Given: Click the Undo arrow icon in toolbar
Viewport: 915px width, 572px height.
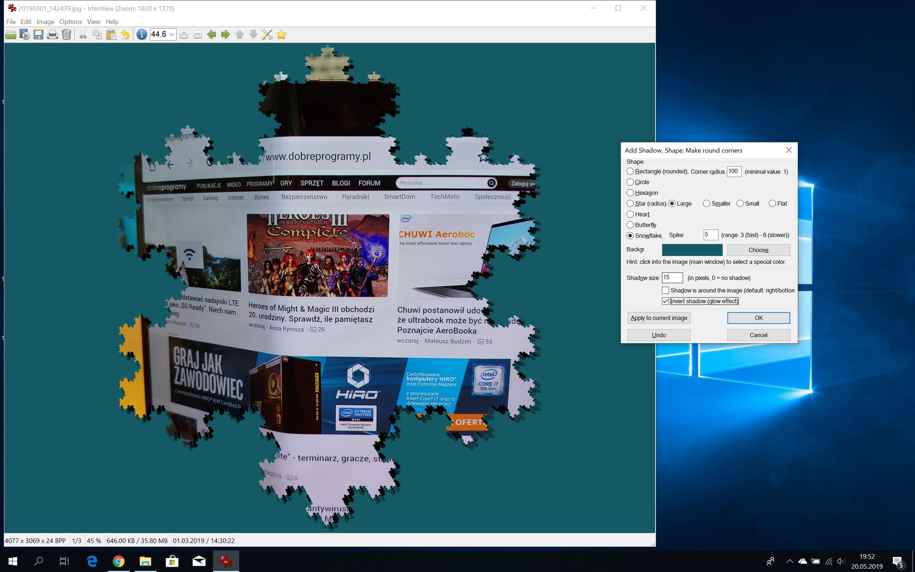Looking at the screenshot, I should coord(125,35).
